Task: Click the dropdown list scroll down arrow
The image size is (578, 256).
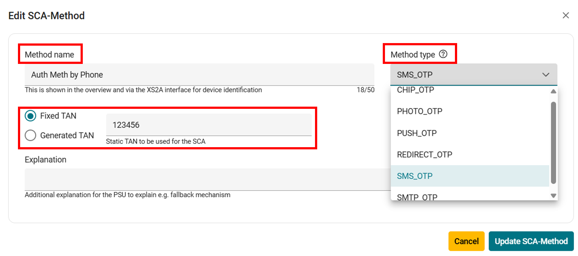Action: (553, 196)
